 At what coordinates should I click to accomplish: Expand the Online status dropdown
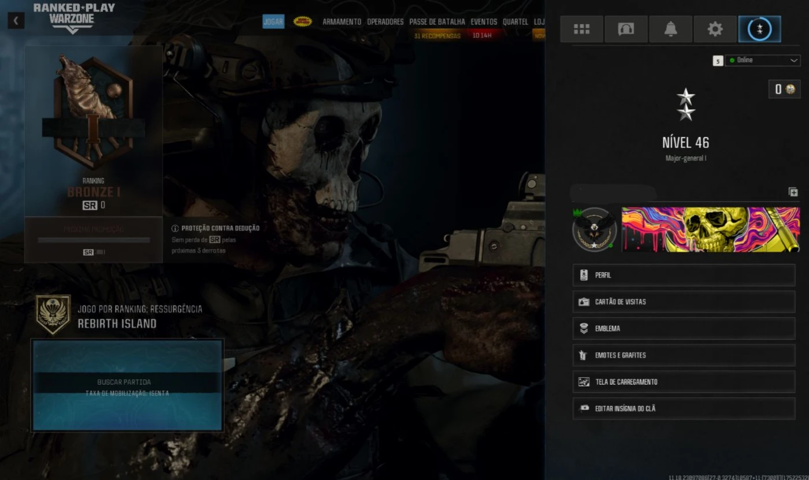763,60
